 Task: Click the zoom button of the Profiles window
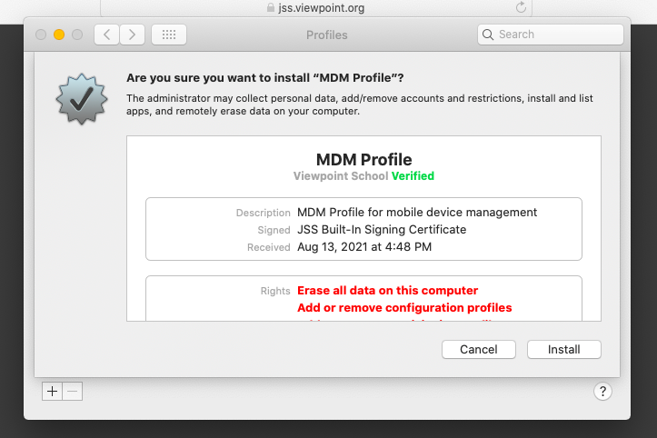pos(77,35)
